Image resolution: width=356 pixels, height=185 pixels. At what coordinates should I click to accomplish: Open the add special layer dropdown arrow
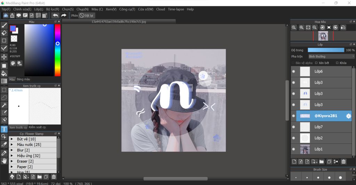[316, 162]
